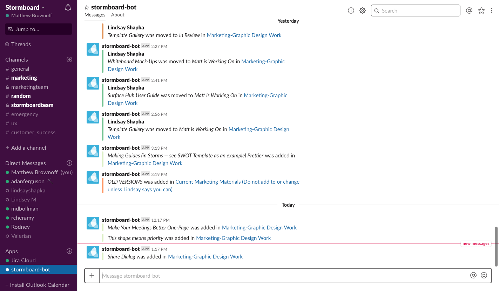Open the Jump to quick switcher
Image resolution: width=499 pixels, height=291 pixels.
point(39,29)
